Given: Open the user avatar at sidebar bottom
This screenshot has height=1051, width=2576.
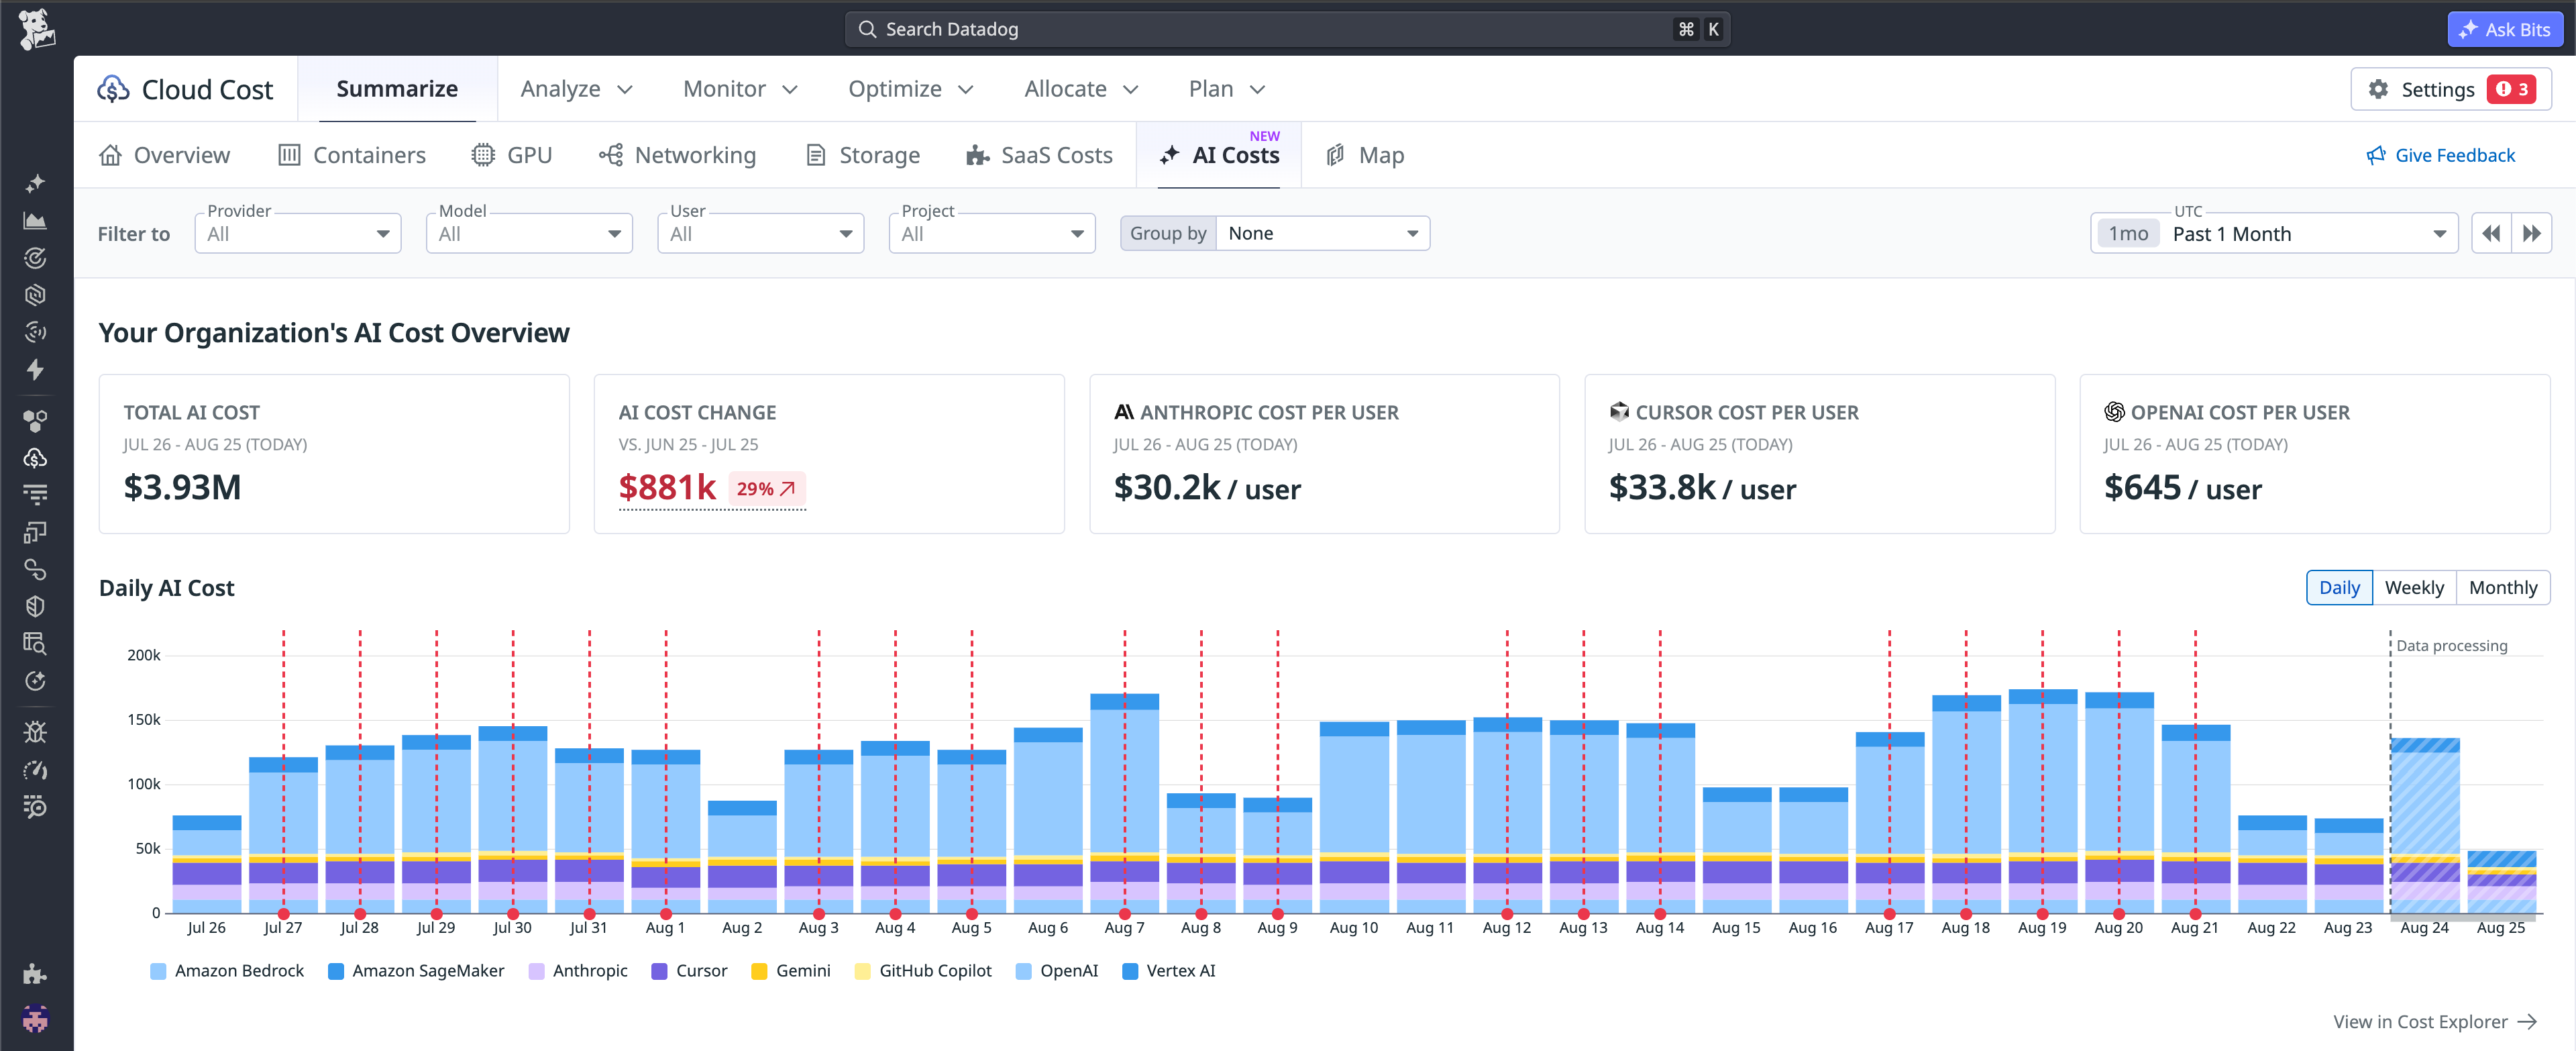Looking at the screenshot, I should point(35,1019).
